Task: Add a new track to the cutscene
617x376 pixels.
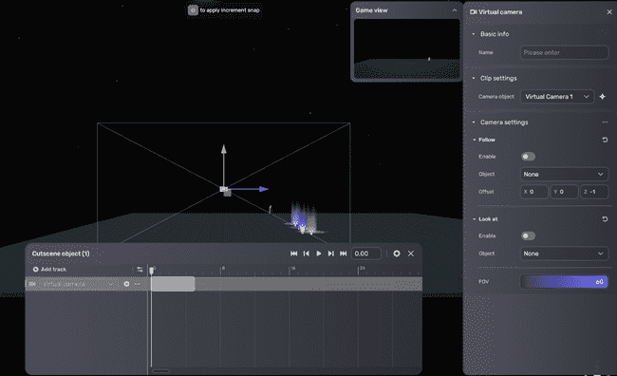Action: 49,270
